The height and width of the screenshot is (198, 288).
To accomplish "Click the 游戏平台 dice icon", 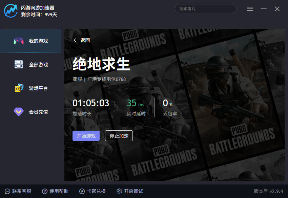I will 19,88.
